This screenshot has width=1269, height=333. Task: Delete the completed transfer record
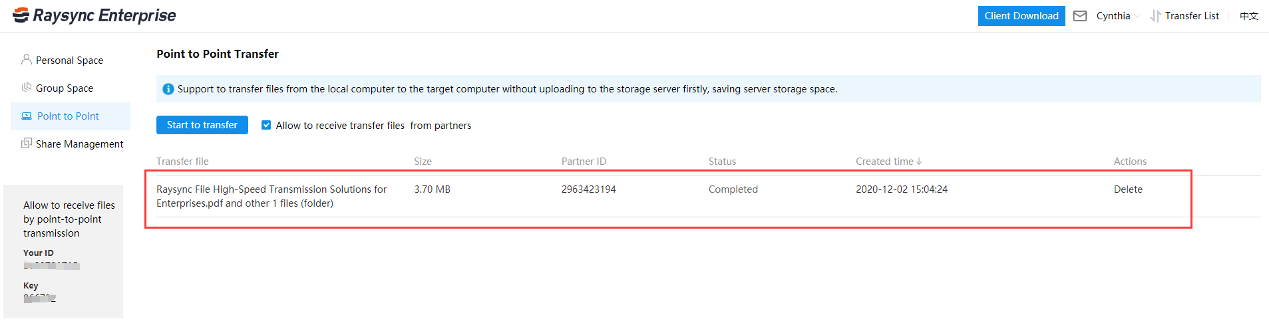(1127, 189)
